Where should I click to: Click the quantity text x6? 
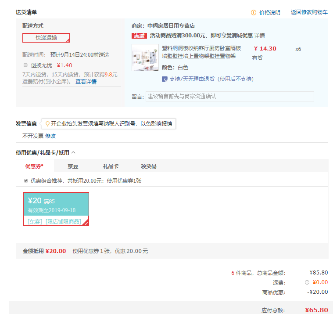point(298,49)
